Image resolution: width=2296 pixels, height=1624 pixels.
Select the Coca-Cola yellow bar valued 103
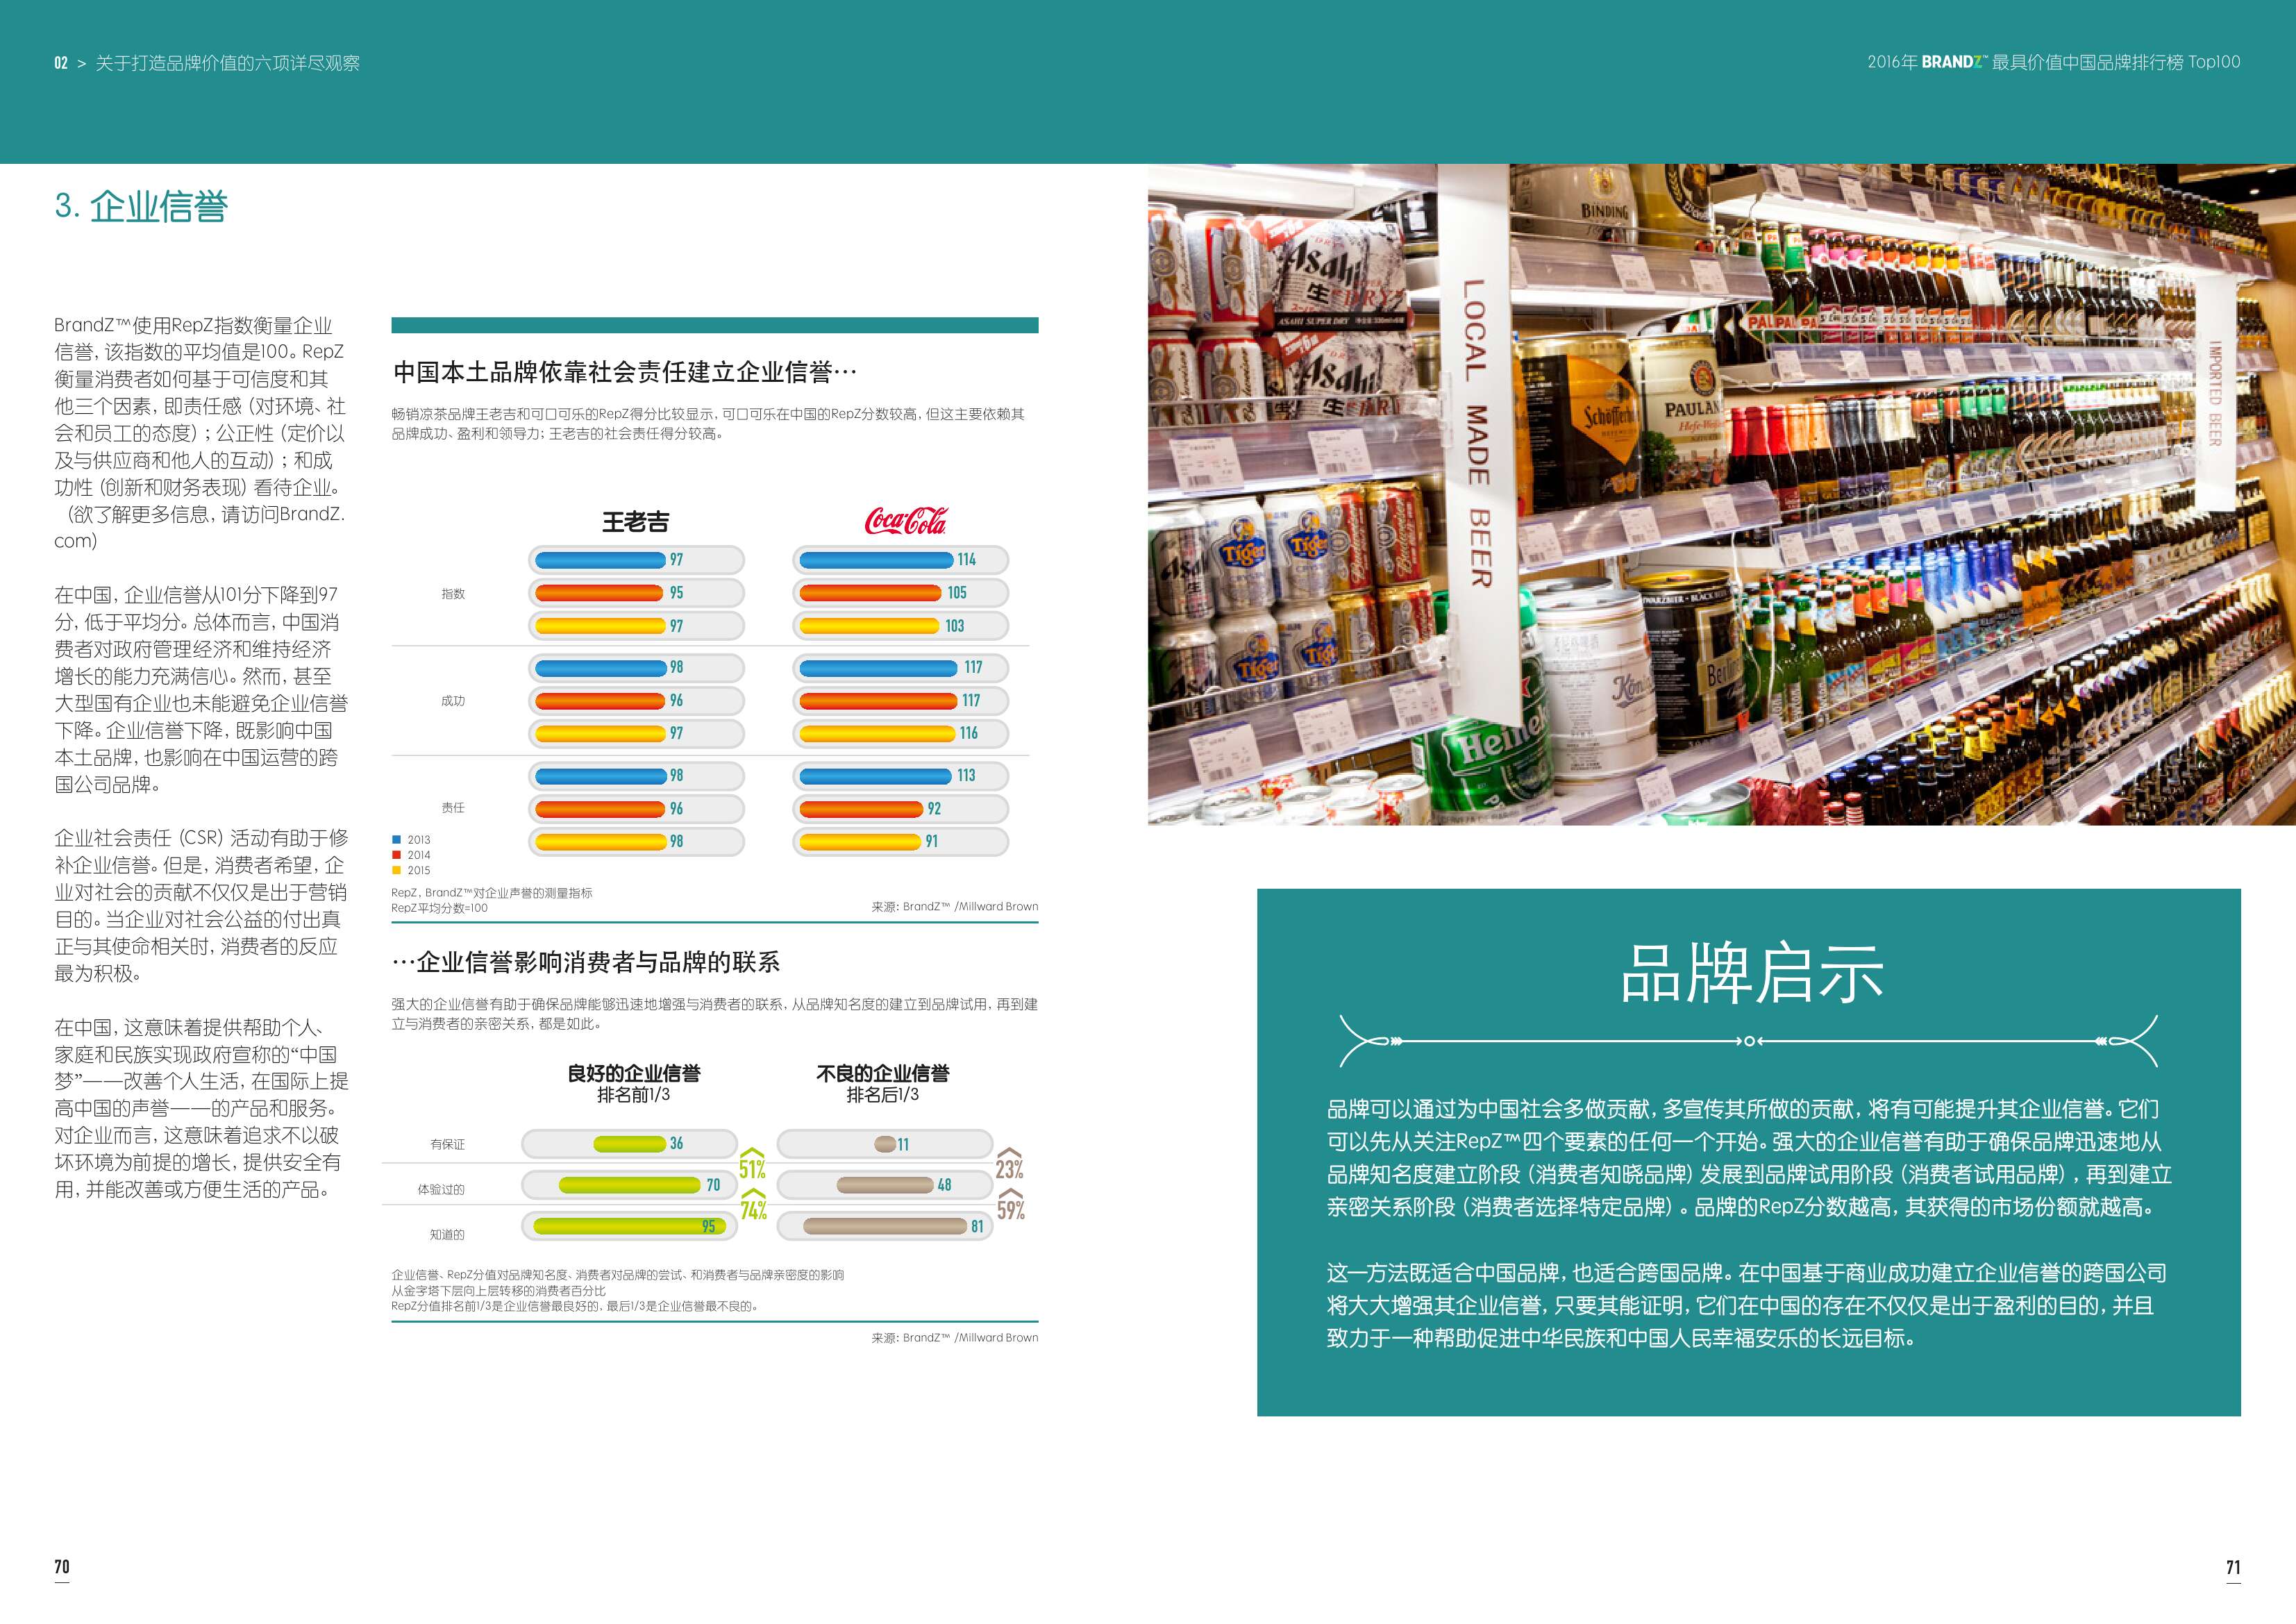(x=869, y=626)
